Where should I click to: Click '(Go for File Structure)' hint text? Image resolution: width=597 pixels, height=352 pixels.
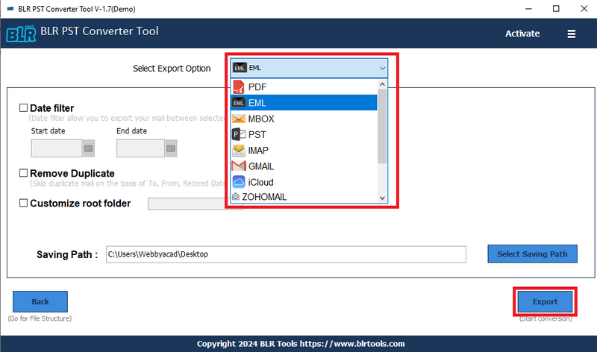40,318
